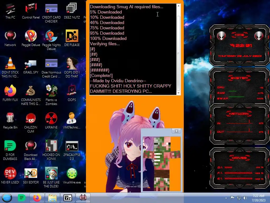This screenshot has width=270, height=203.
Task: Click the DRIVES gadget F:\ usage bar
Action: click(x=238, y=173)
